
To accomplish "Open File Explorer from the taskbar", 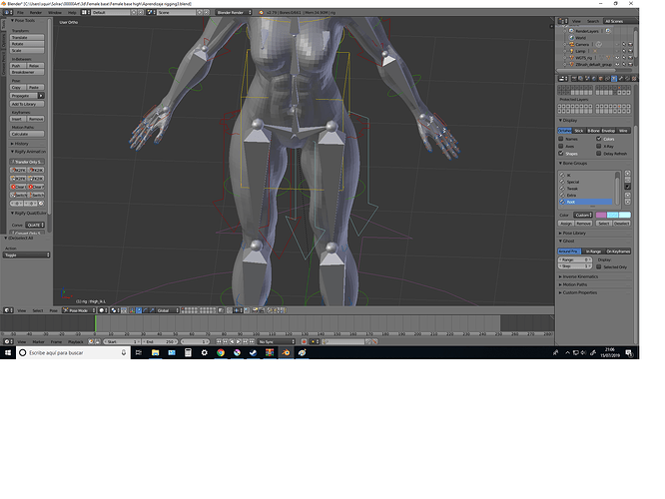I will coord(155,352).
